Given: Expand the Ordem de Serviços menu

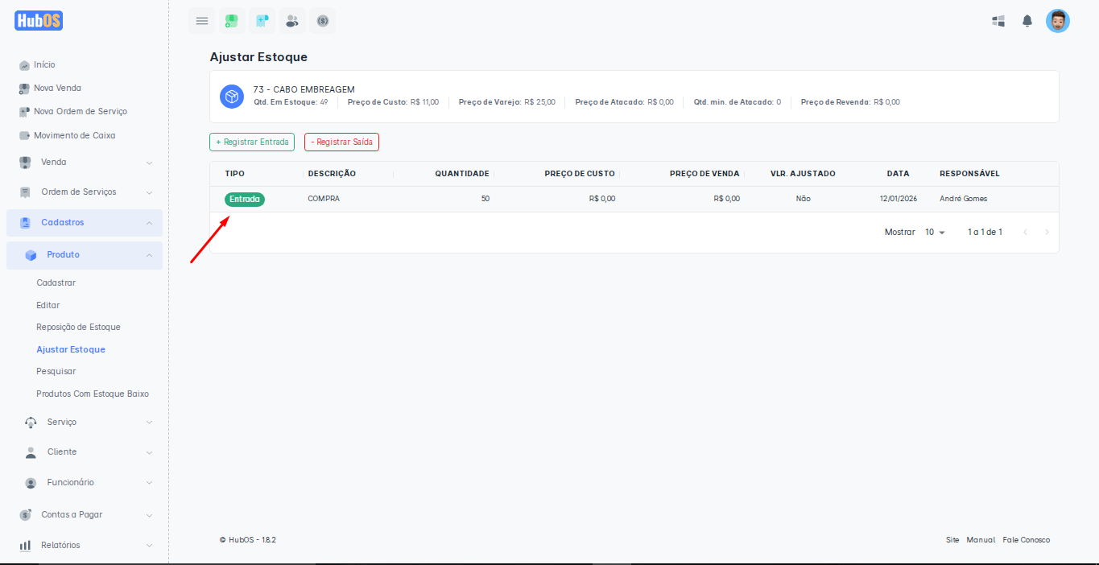Looking at the screenshot, I should click(x=85, y=192).
